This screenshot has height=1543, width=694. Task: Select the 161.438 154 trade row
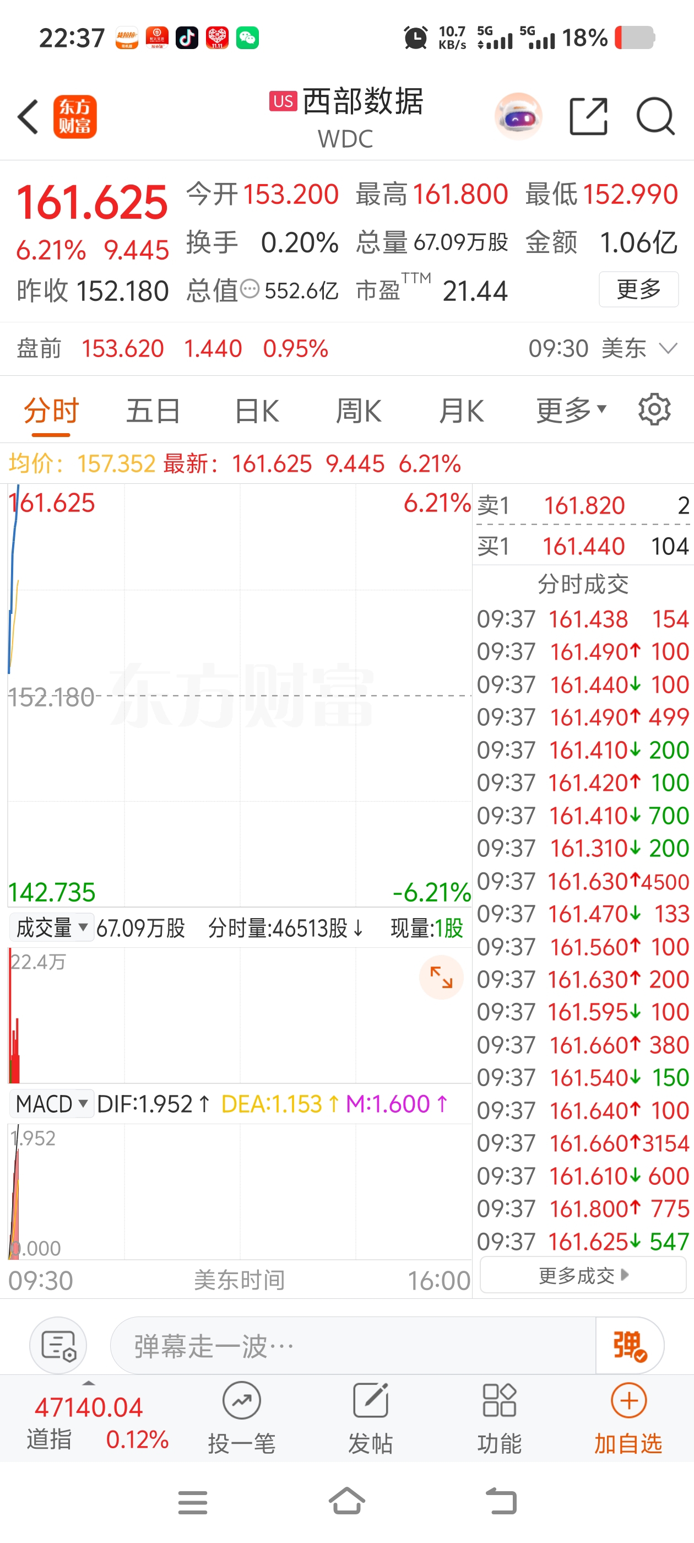[x=583, y=619]
